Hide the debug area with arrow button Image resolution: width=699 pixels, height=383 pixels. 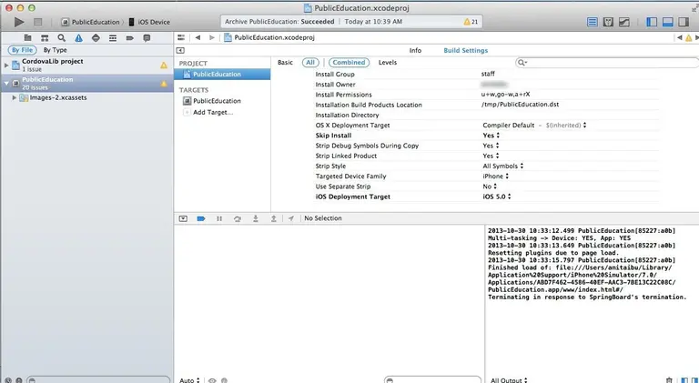click(183, 218)
